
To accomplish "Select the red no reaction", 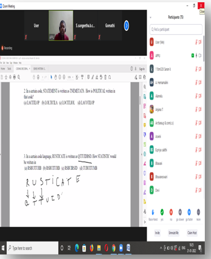I will [171, 212].
